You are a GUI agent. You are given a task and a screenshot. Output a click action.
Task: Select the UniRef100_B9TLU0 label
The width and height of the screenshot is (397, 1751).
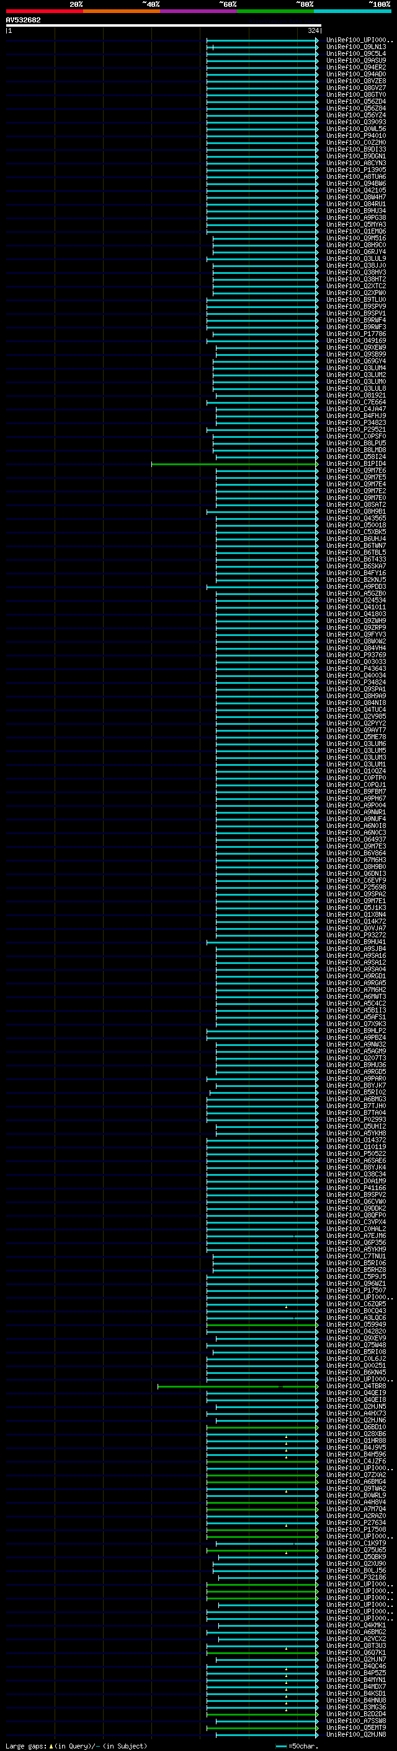click(355, 300)
